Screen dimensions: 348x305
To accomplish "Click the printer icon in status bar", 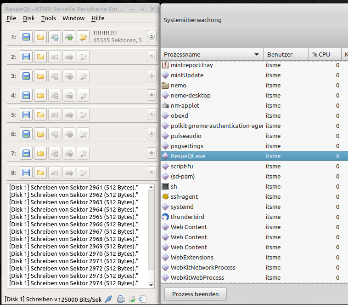I will 120,299.
